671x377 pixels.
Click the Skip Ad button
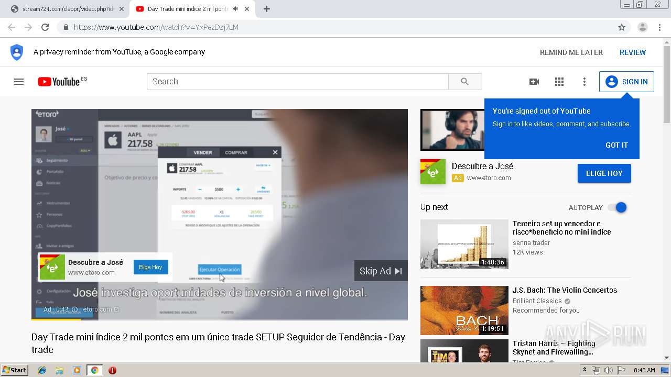(x=381, y=271)
